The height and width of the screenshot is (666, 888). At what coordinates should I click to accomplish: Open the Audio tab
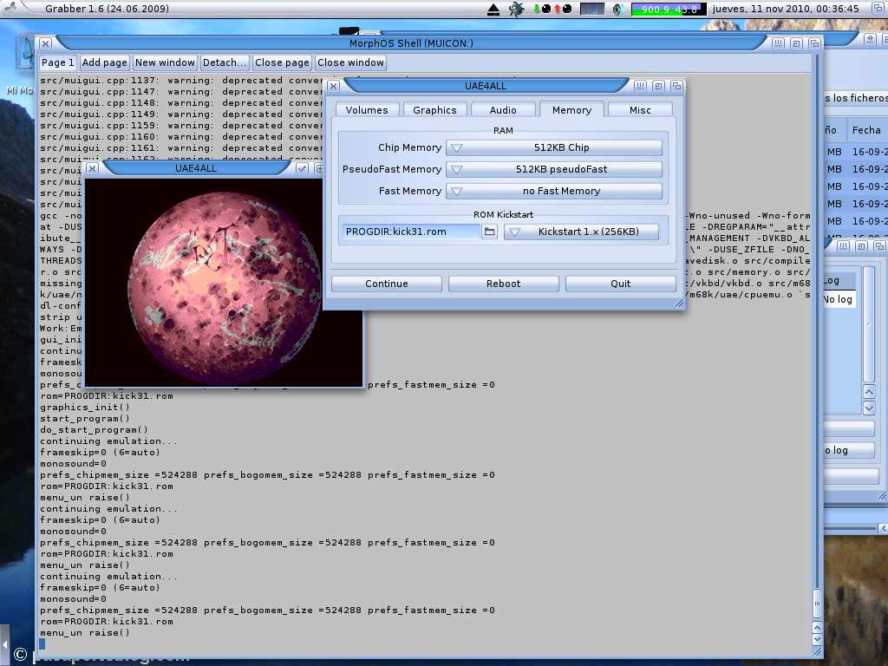point(503,110)
